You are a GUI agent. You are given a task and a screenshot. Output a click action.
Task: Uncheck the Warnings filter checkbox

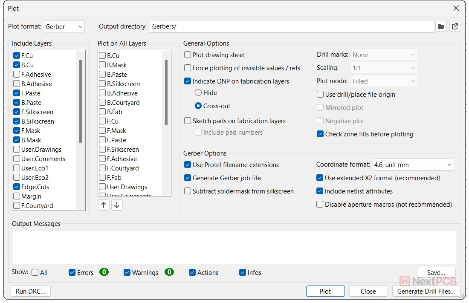pyautogui.click(x=127, y=273)
